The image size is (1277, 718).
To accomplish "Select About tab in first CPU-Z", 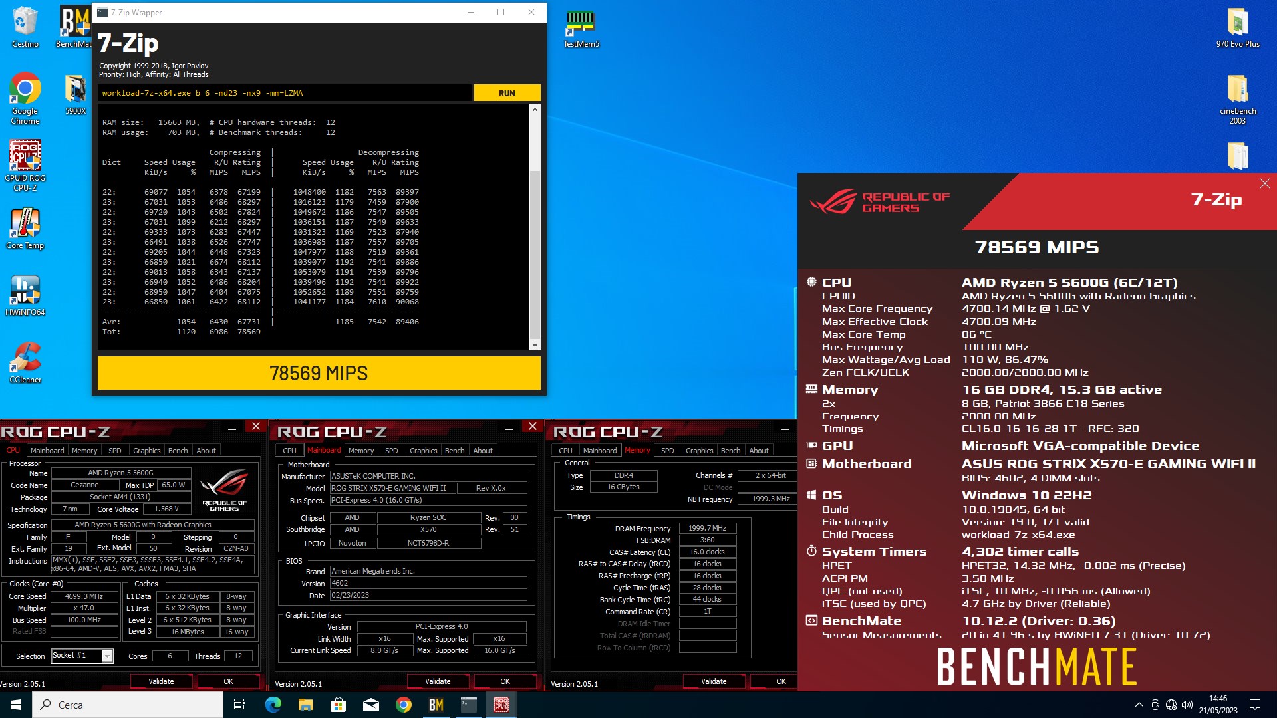I will coord(206,451).
